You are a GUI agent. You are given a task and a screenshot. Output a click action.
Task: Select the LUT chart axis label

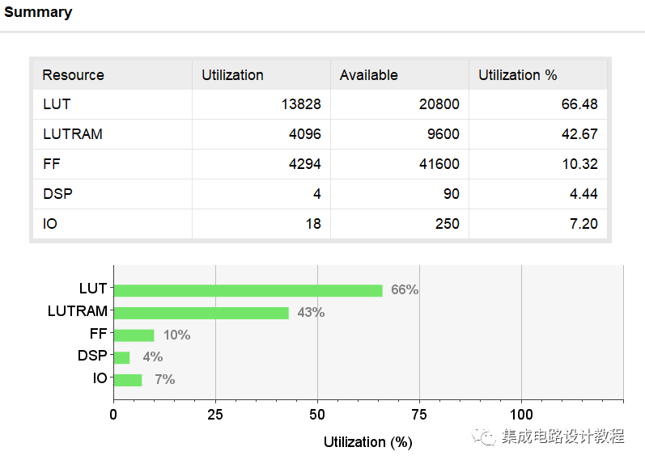point(93,289)
